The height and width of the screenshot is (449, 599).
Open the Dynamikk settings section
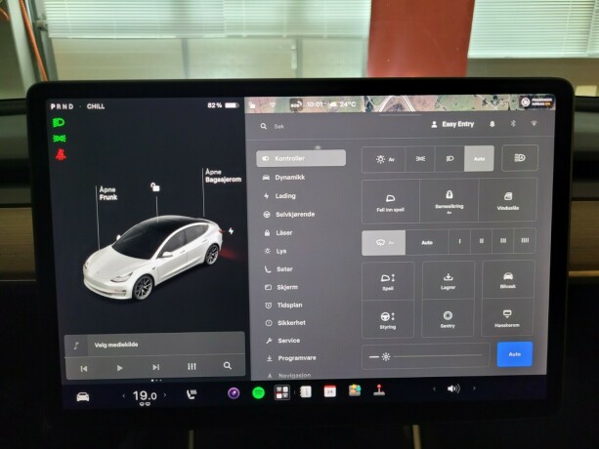point(284,177)
